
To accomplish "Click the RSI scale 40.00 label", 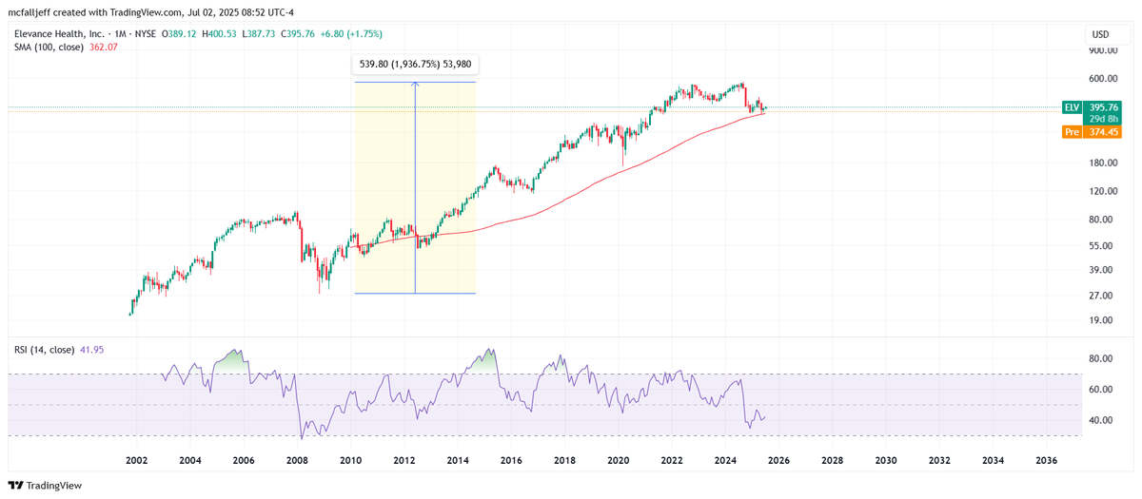I will (x=1102, y=420).
